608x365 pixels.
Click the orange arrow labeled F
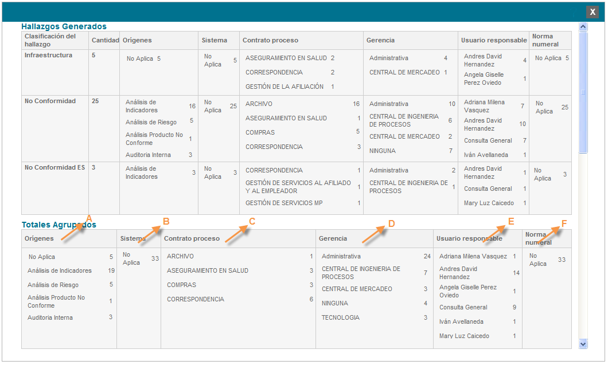pos(548,233)
